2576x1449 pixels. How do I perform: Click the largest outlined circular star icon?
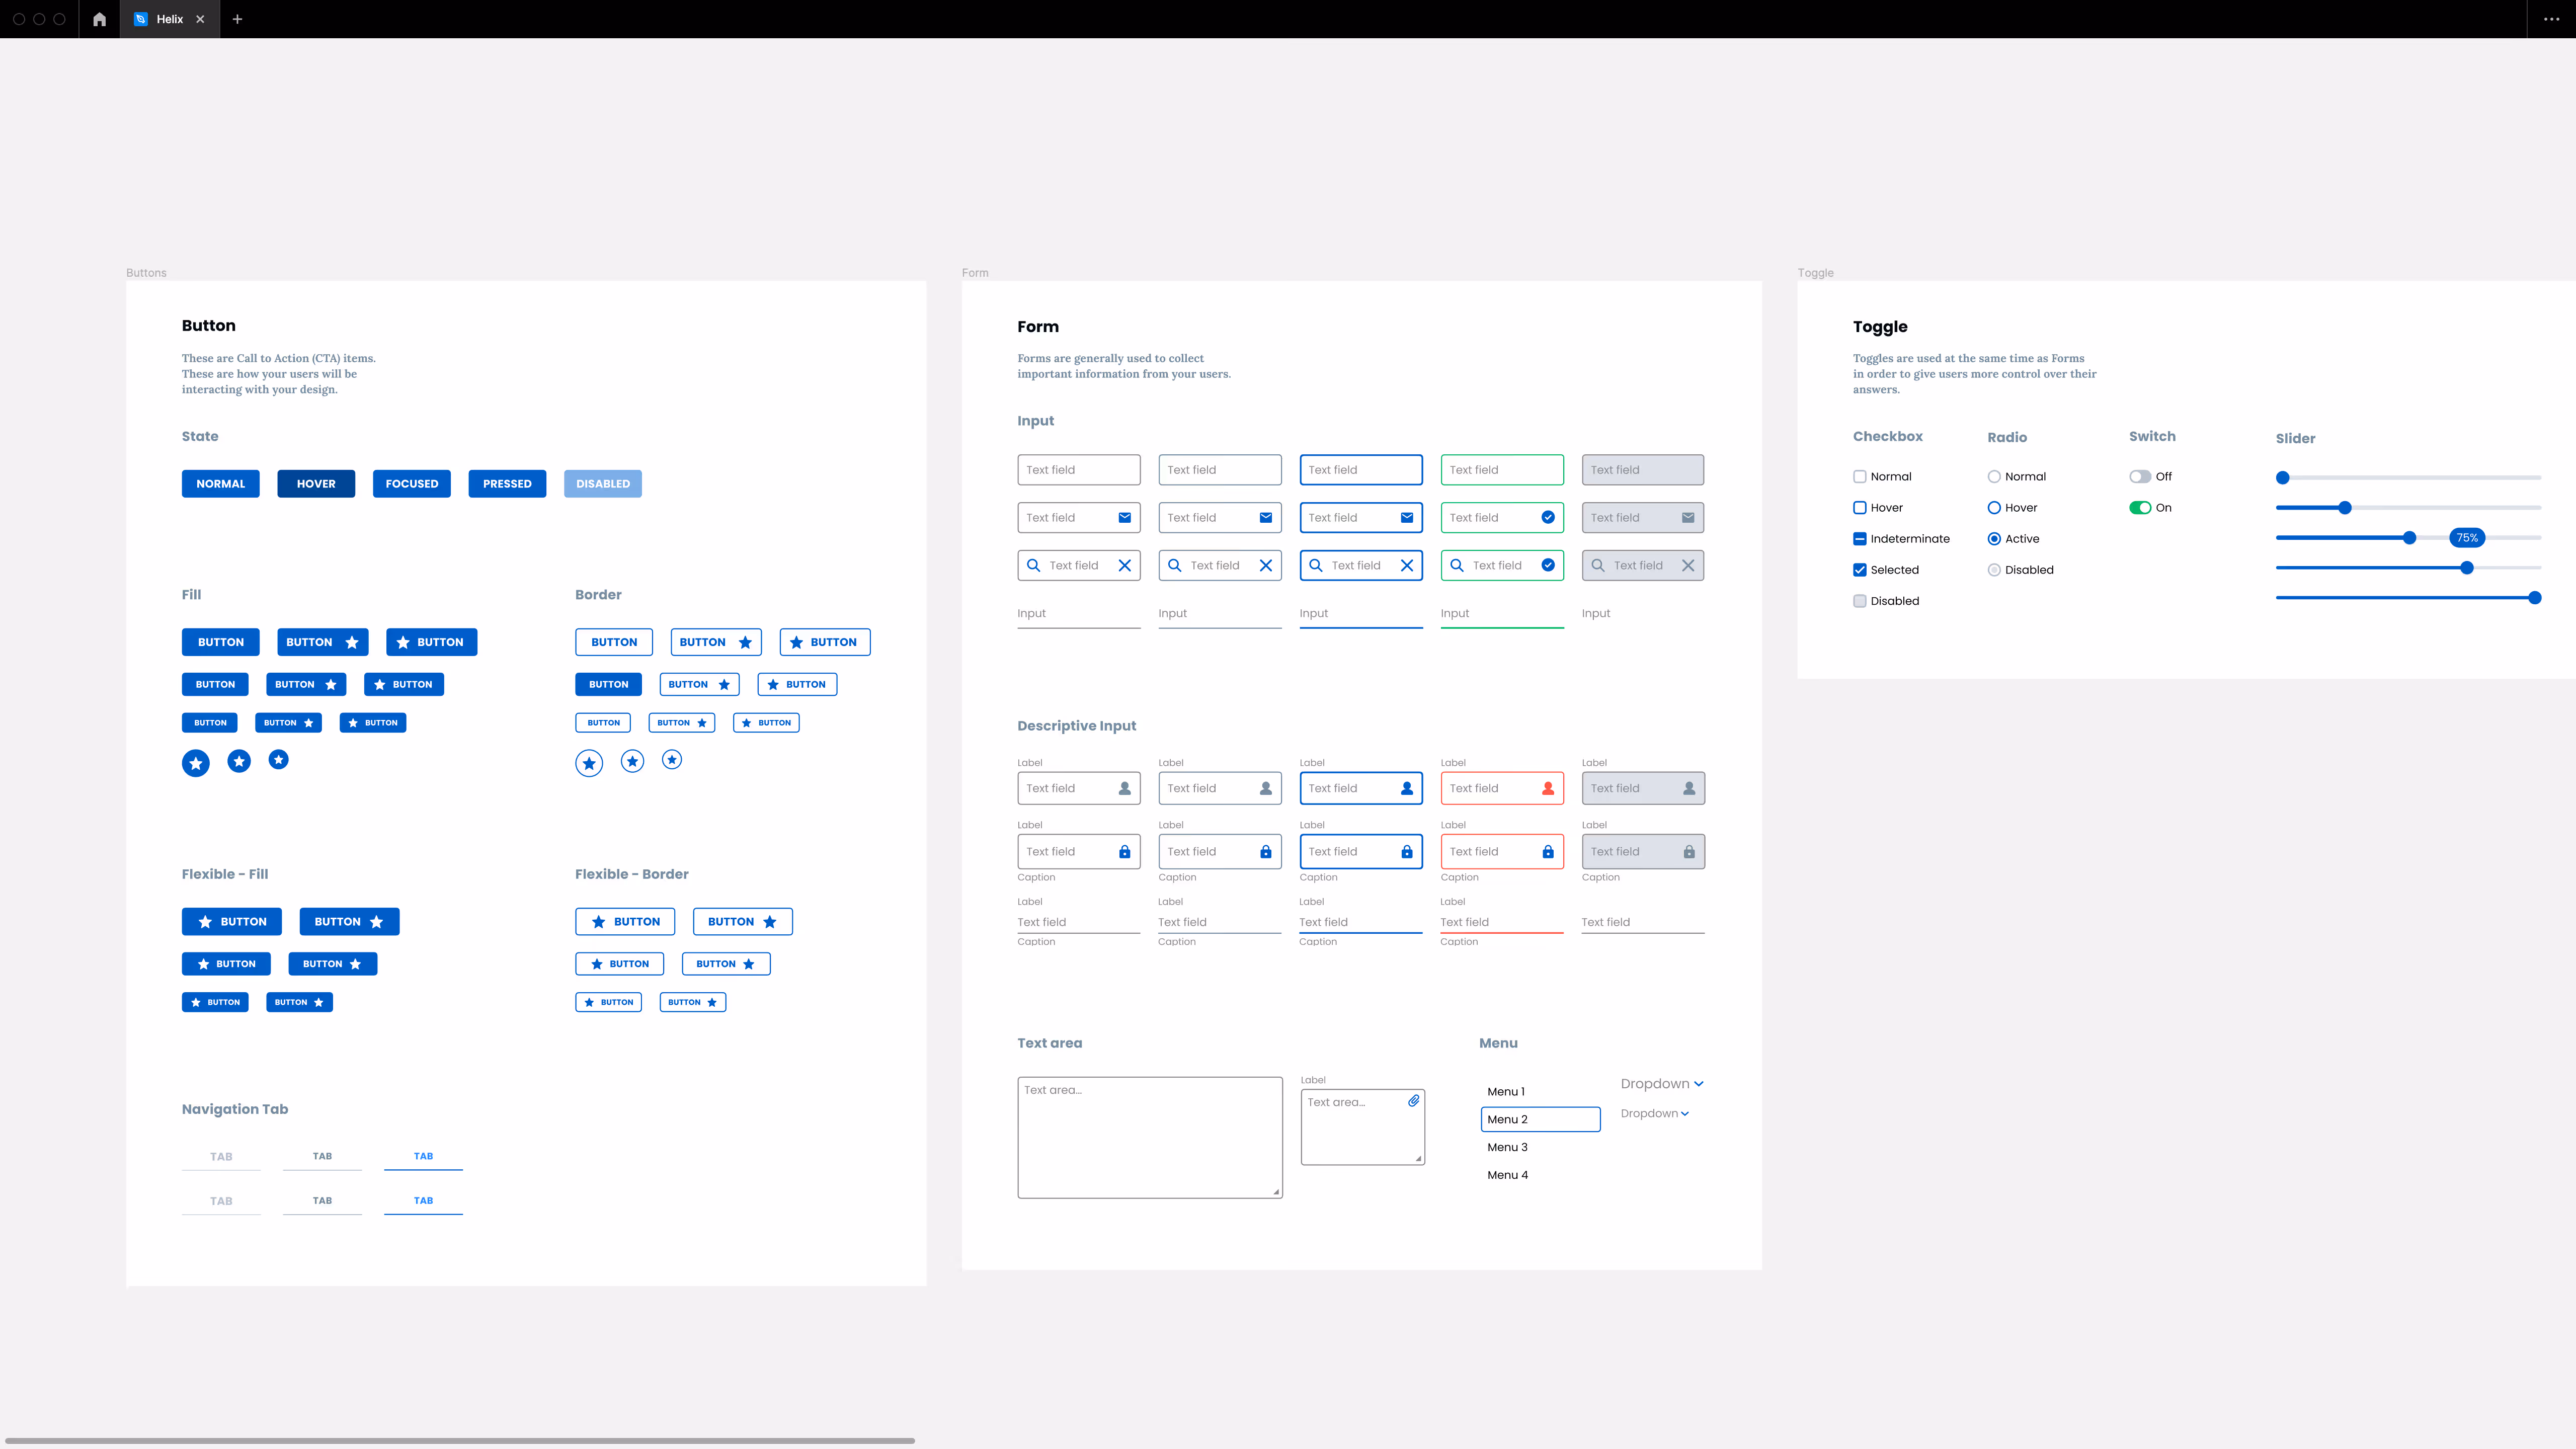point(589,764)
